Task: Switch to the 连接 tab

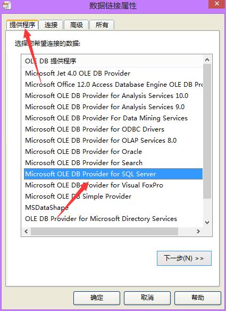Action: click(51, 25)
